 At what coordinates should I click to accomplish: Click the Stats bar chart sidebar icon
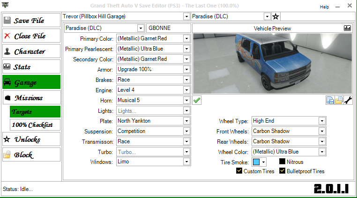(x=7, y=66)
